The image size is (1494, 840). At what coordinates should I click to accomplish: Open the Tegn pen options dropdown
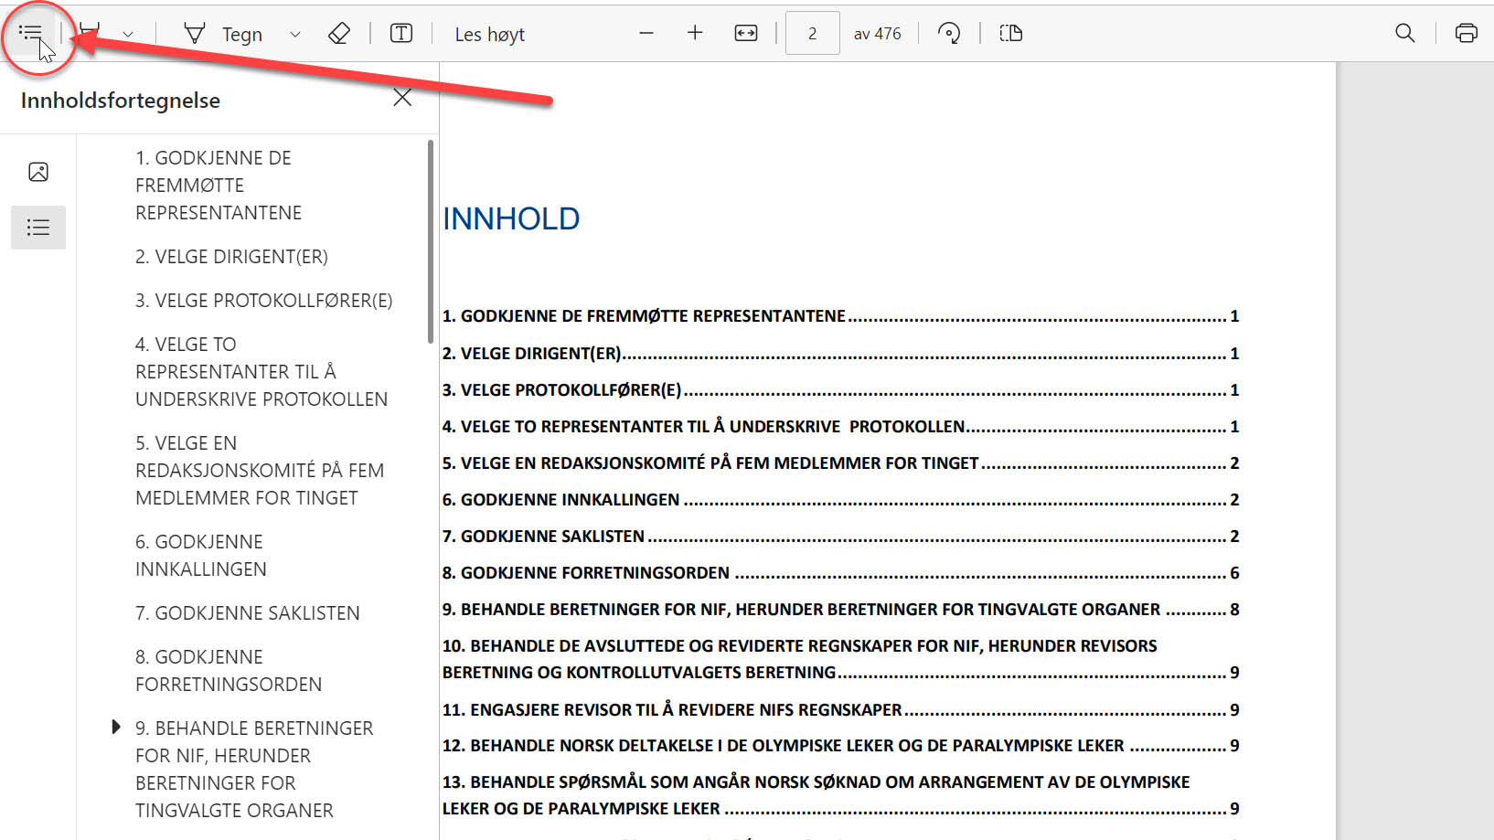point(294,35)
